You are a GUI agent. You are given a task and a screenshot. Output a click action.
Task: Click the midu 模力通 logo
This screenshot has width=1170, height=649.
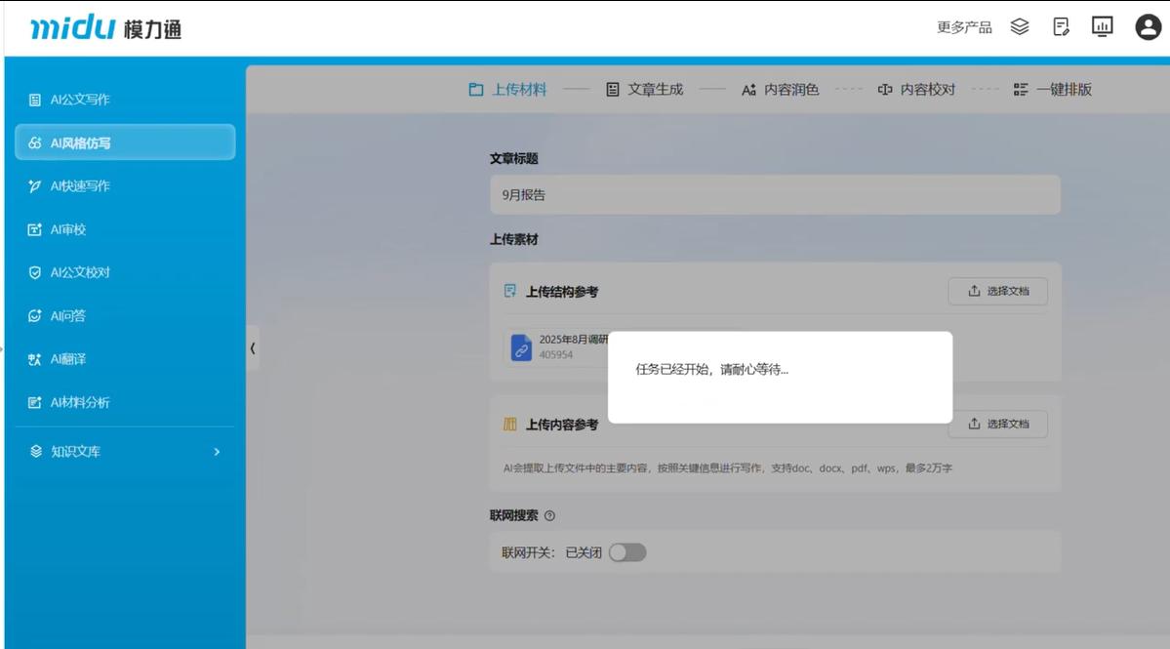click(x=105, y=28)
